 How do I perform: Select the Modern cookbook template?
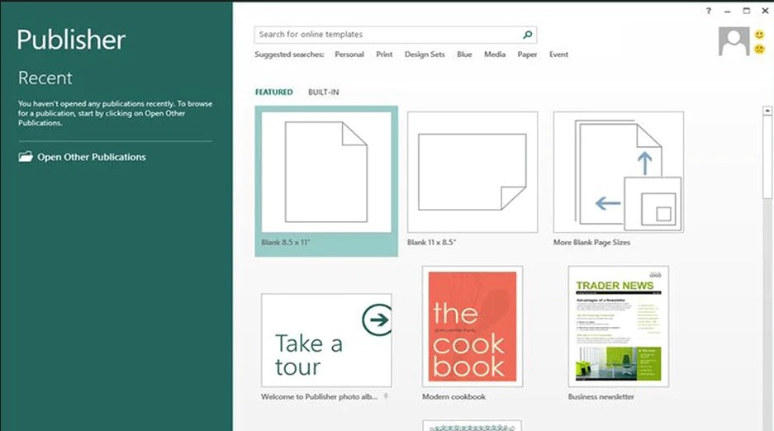(x=472, y=327)
